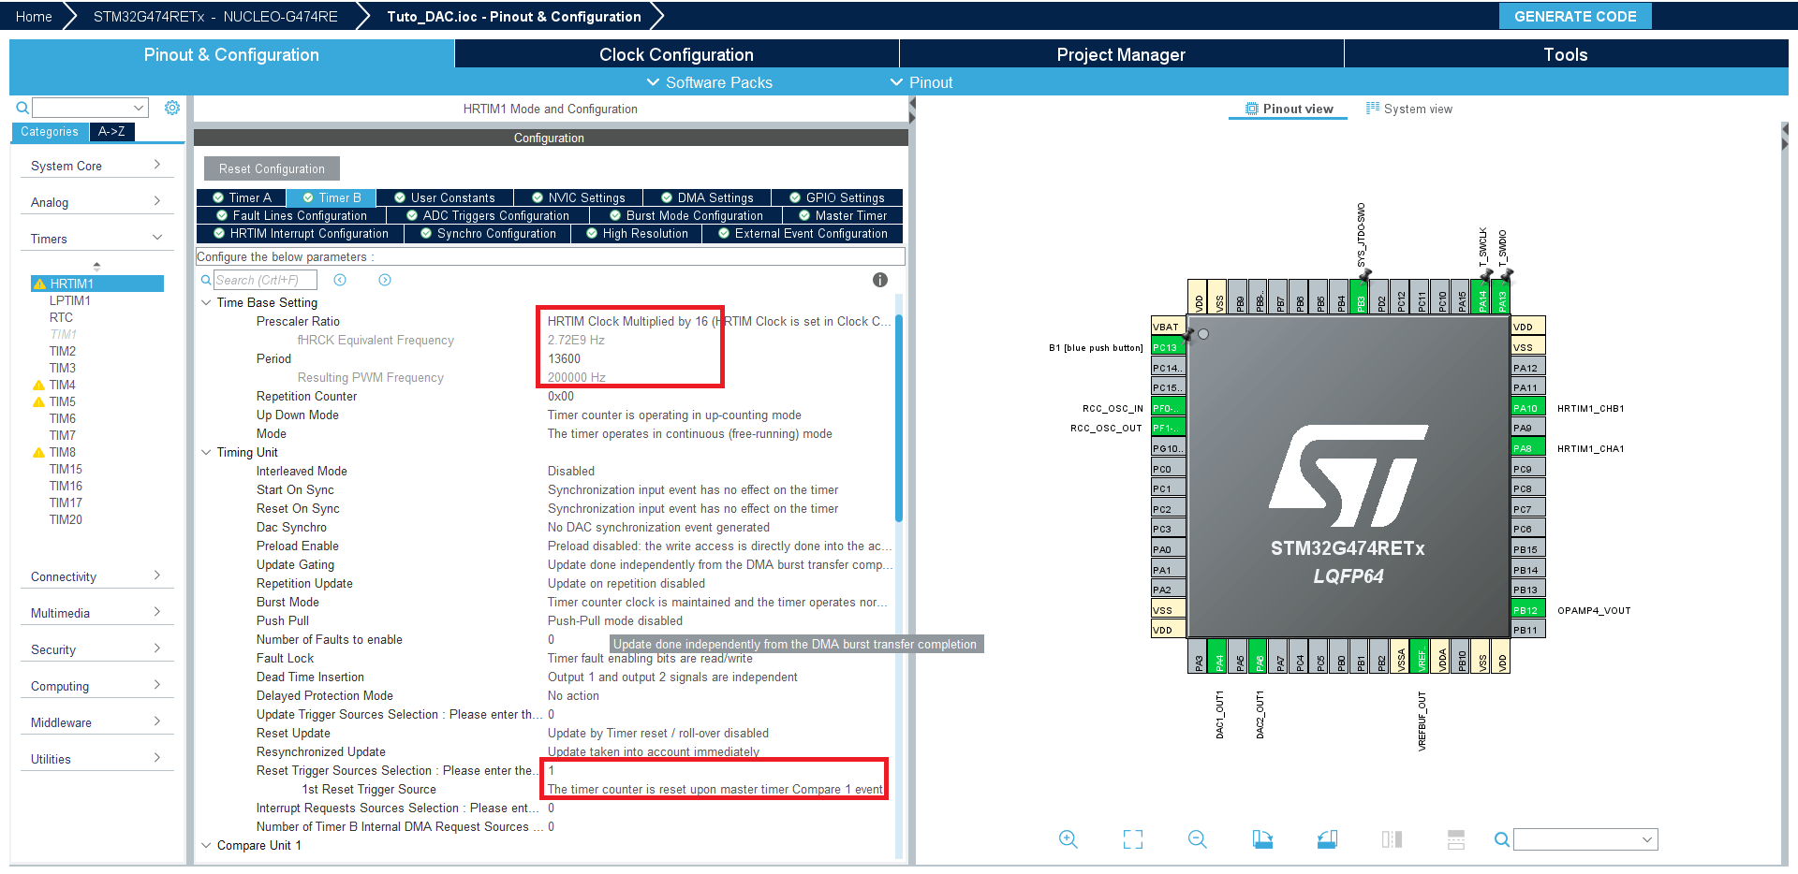
Task: Go to the previous parameter search result
Action: 340,280
